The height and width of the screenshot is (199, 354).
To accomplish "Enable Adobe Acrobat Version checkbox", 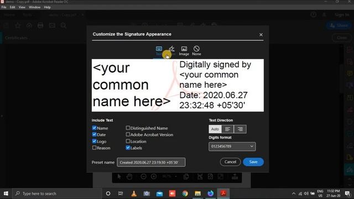I will point(128,134).
